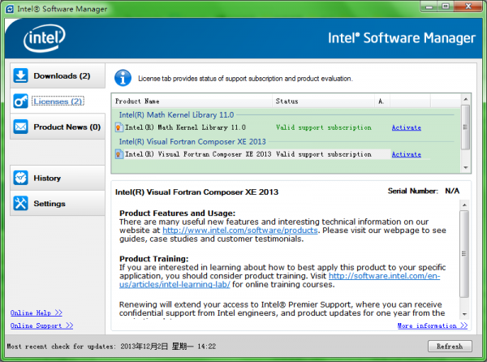Click the details pane scroll up arrow

(464, 205)
